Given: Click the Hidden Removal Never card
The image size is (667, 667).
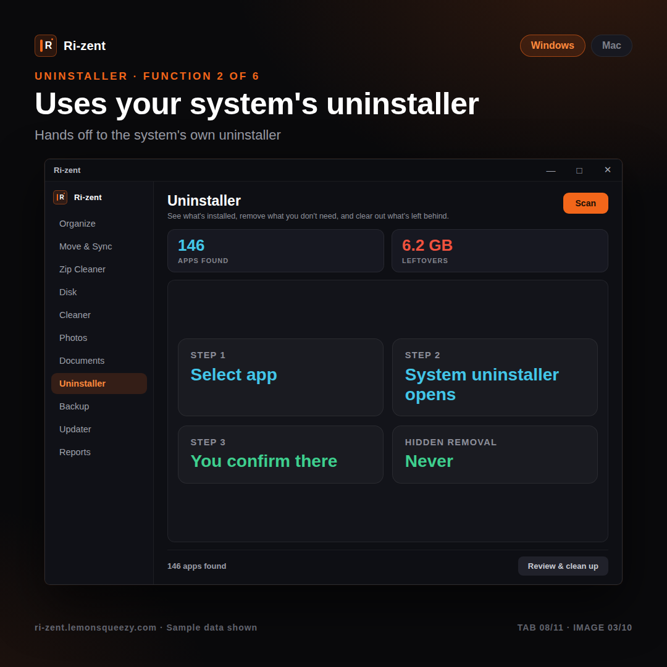Looking at the screenshot, I should click(495, 455).
